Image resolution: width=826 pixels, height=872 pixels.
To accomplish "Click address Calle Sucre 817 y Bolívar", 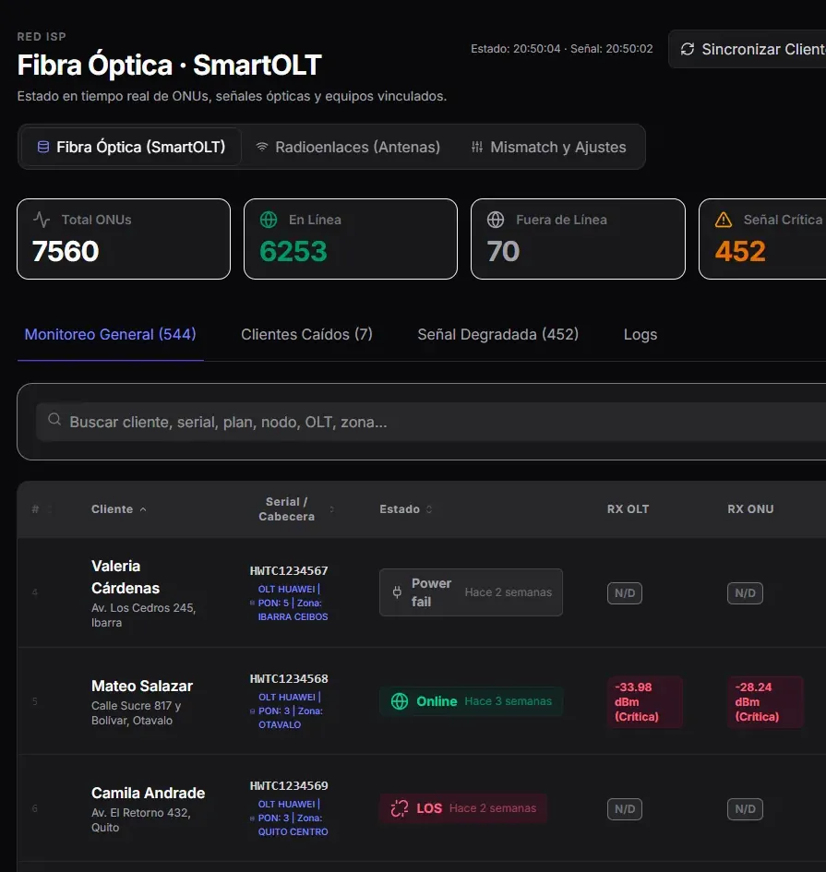I will coord(137,713).
